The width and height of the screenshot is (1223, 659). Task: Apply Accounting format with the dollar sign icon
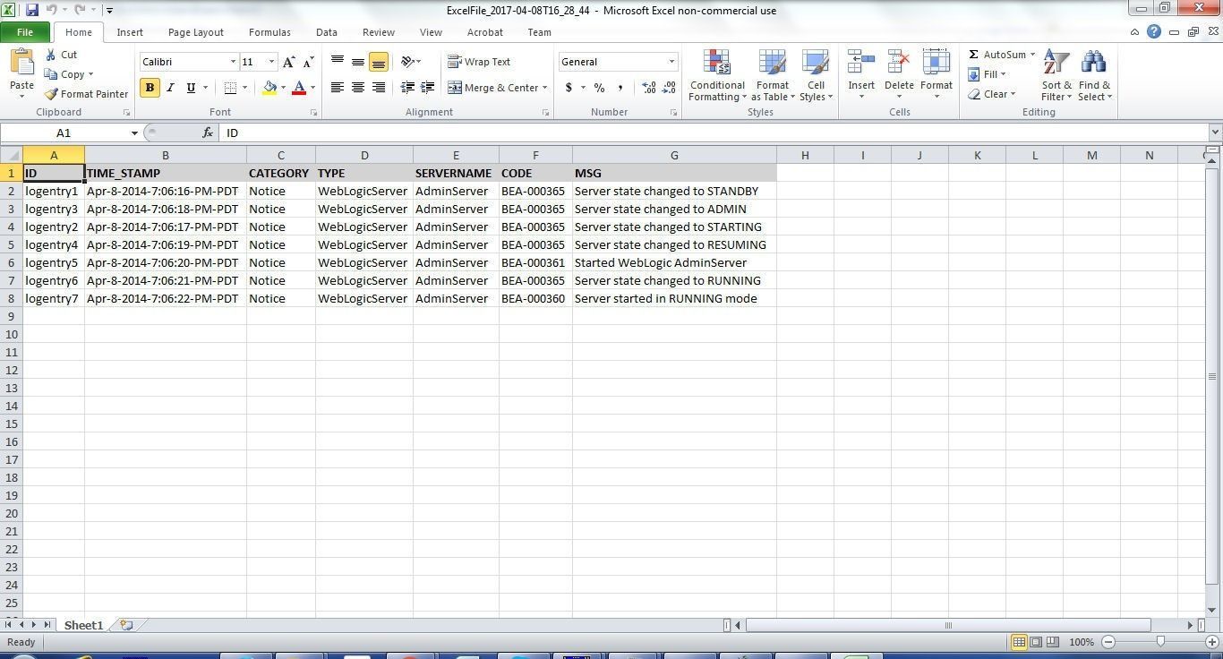click(x=569, y=88)
